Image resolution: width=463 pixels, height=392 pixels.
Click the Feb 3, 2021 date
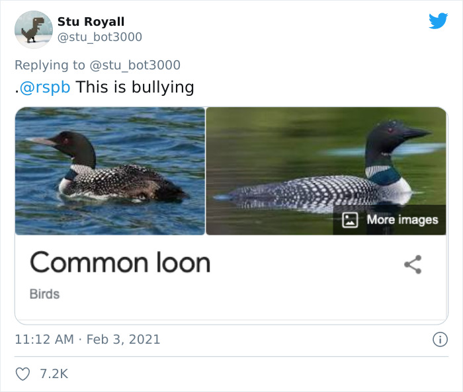pos(123,339)
